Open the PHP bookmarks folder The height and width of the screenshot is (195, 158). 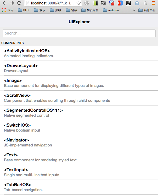(24, 10)
